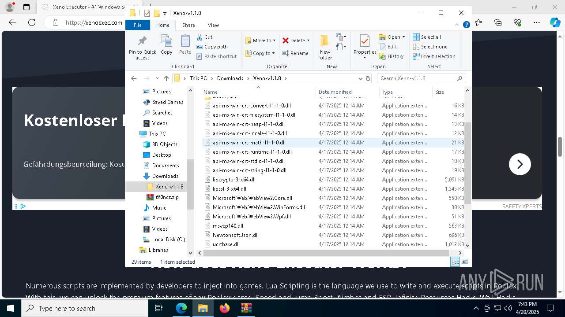The image size is (565, 317).
Task: Open Edge favorites star icon
Action: [x=478, y=22]
